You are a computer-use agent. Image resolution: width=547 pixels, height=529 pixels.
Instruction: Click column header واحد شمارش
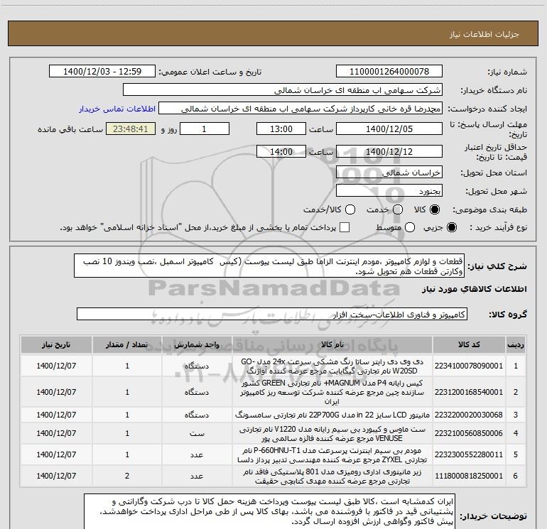[197, 345]
